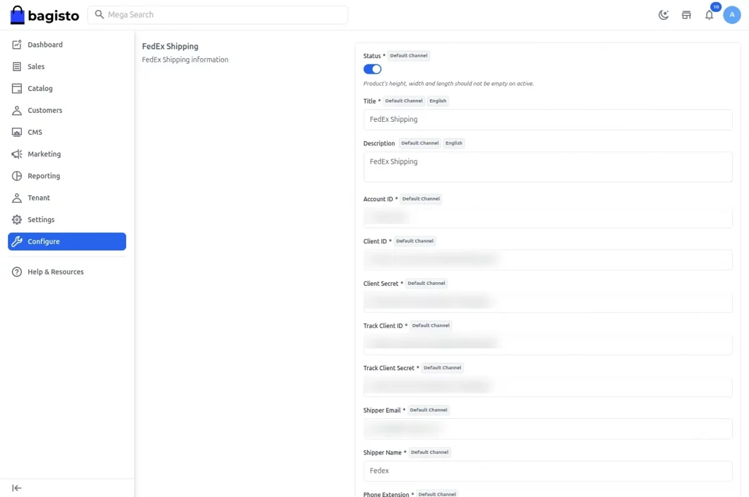Click the notification count badge
Image resolution: width=749 pixels, height=497 pixels.
coord(716,7)
